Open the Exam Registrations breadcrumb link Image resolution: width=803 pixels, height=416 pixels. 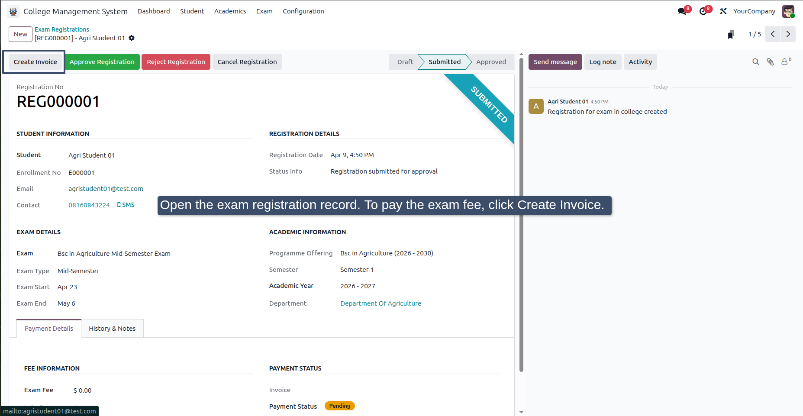pos(62,29)
